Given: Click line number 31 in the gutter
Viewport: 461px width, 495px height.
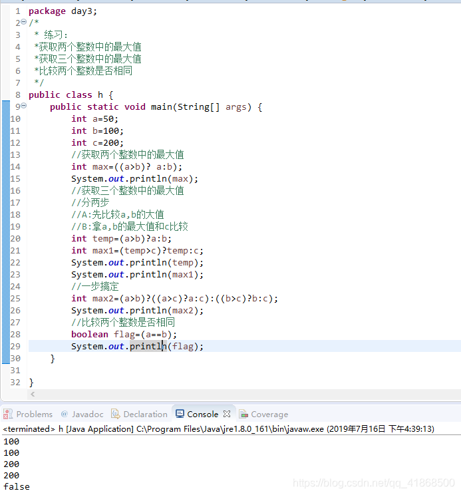Looking at the screenshot, I should tap(15, 371).
